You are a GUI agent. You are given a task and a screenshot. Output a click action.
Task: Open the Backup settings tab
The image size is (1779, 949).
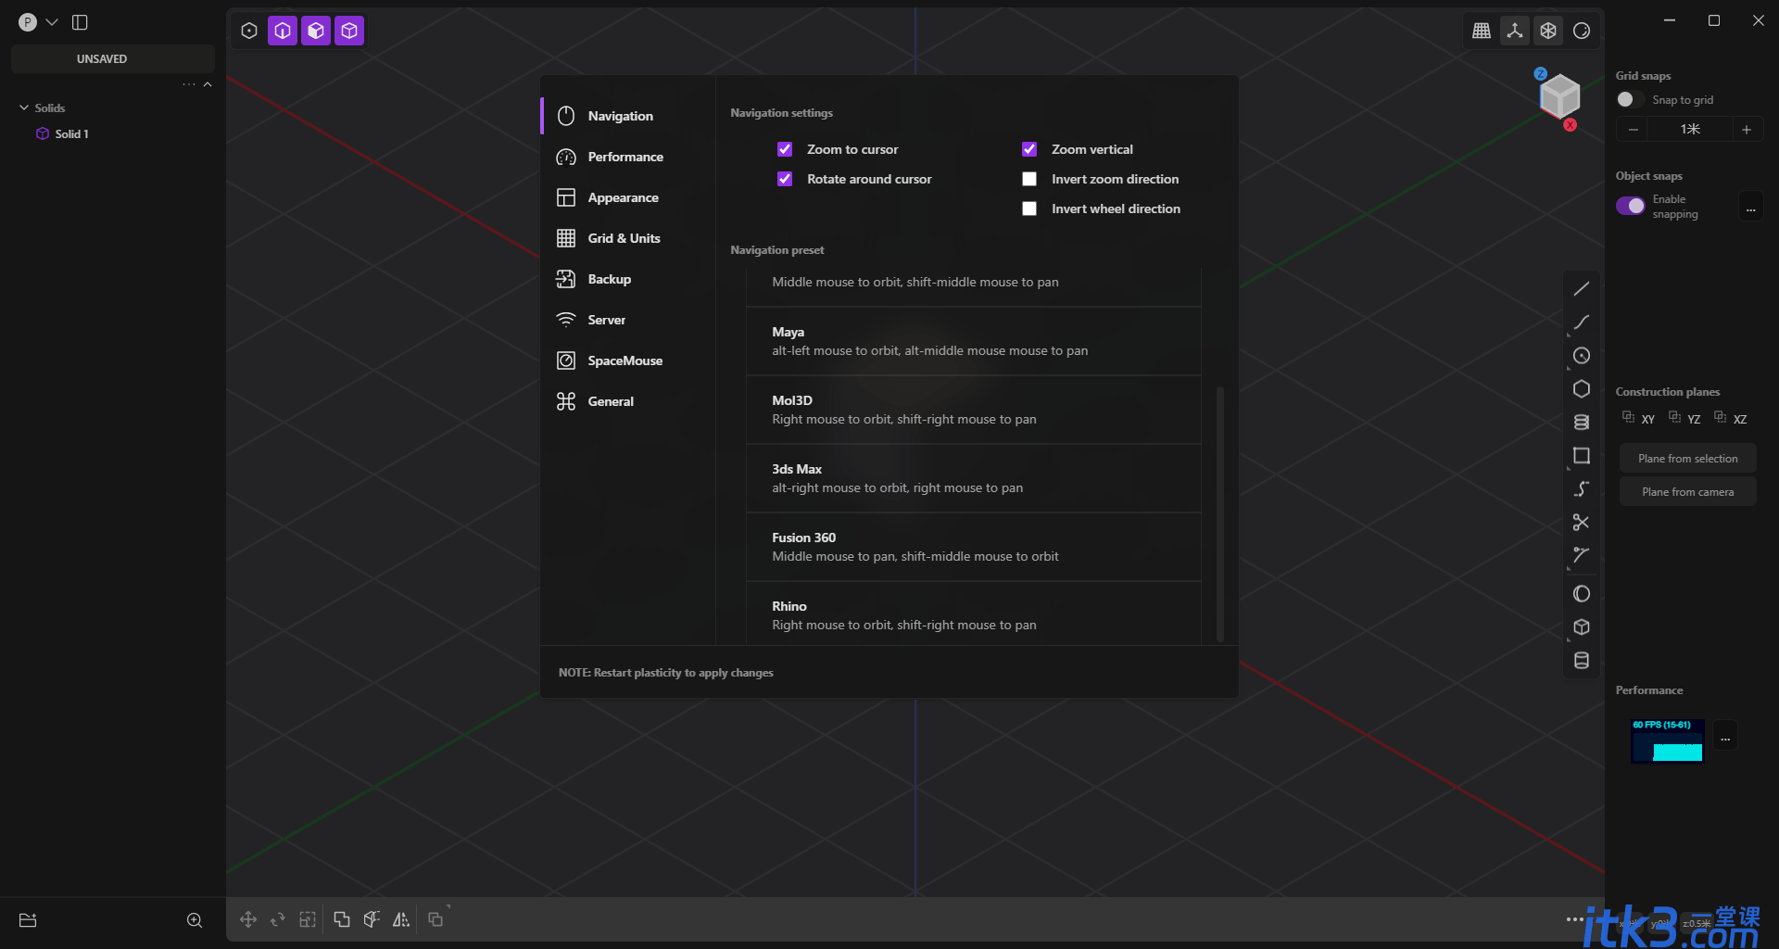coord(628,279)
